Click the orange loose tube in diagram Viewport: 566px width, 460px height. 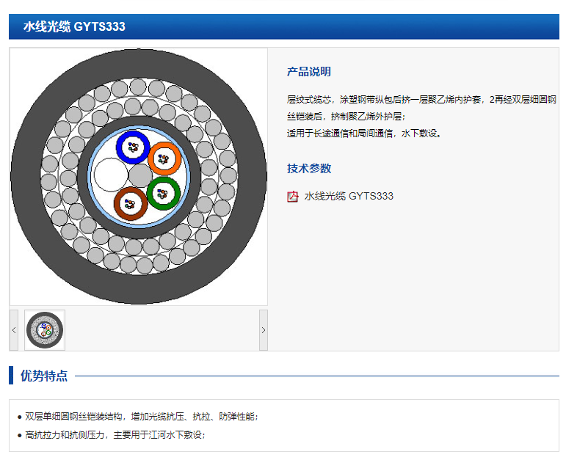click(164, 158)
